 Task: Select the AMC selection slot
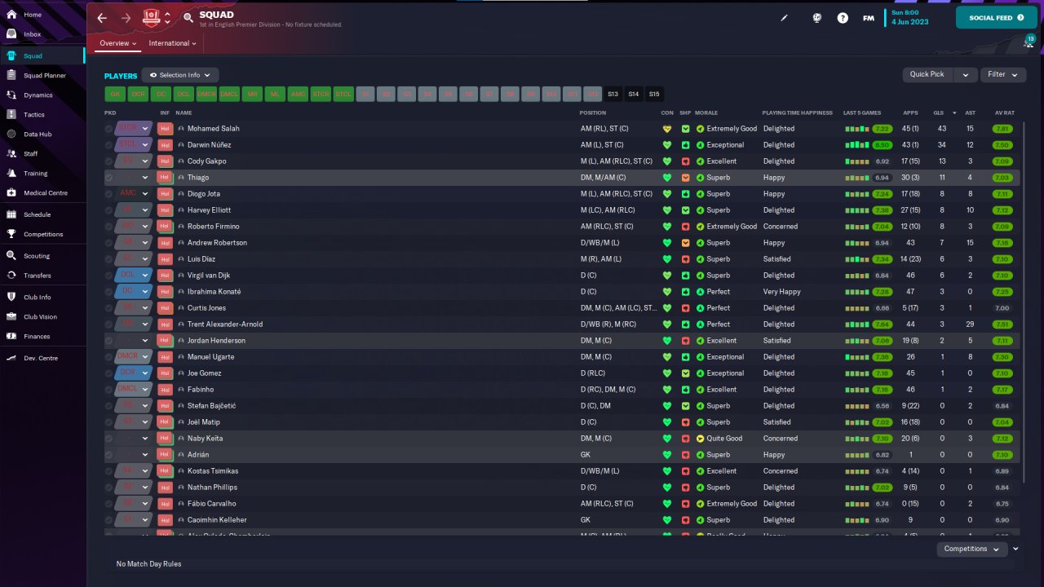(x=299, y=94)
